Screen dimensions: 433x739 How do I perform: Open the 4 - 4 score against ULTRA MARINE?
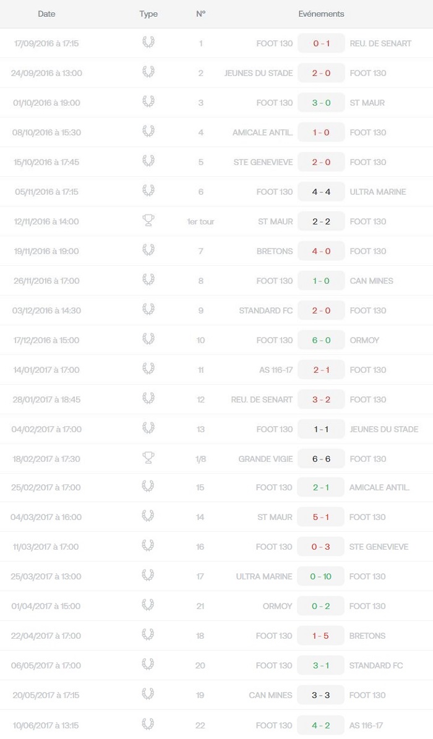321,192
